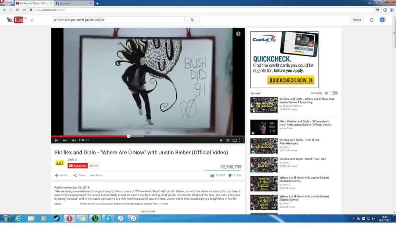Image resolution: width=396 pixels, height=225 pixels.
Task: Open the Rustie Remix video title
Action: click(304, 198)
